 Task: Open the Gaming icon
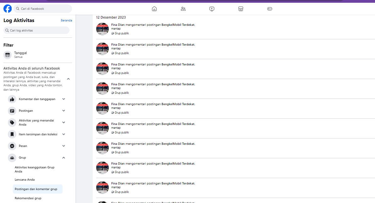[269, 9]
